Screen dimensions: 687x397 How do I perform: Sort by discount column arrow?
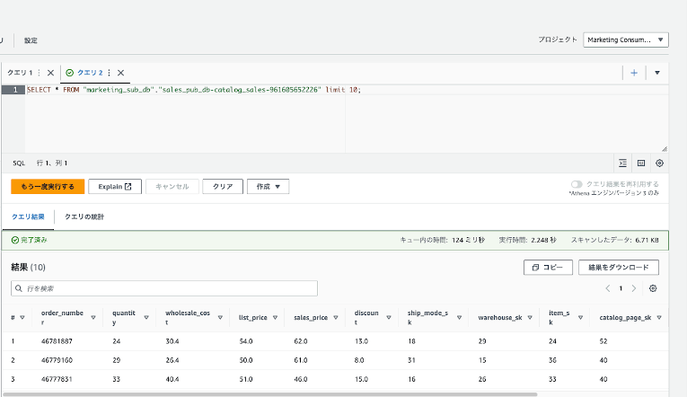pos(389,318)
